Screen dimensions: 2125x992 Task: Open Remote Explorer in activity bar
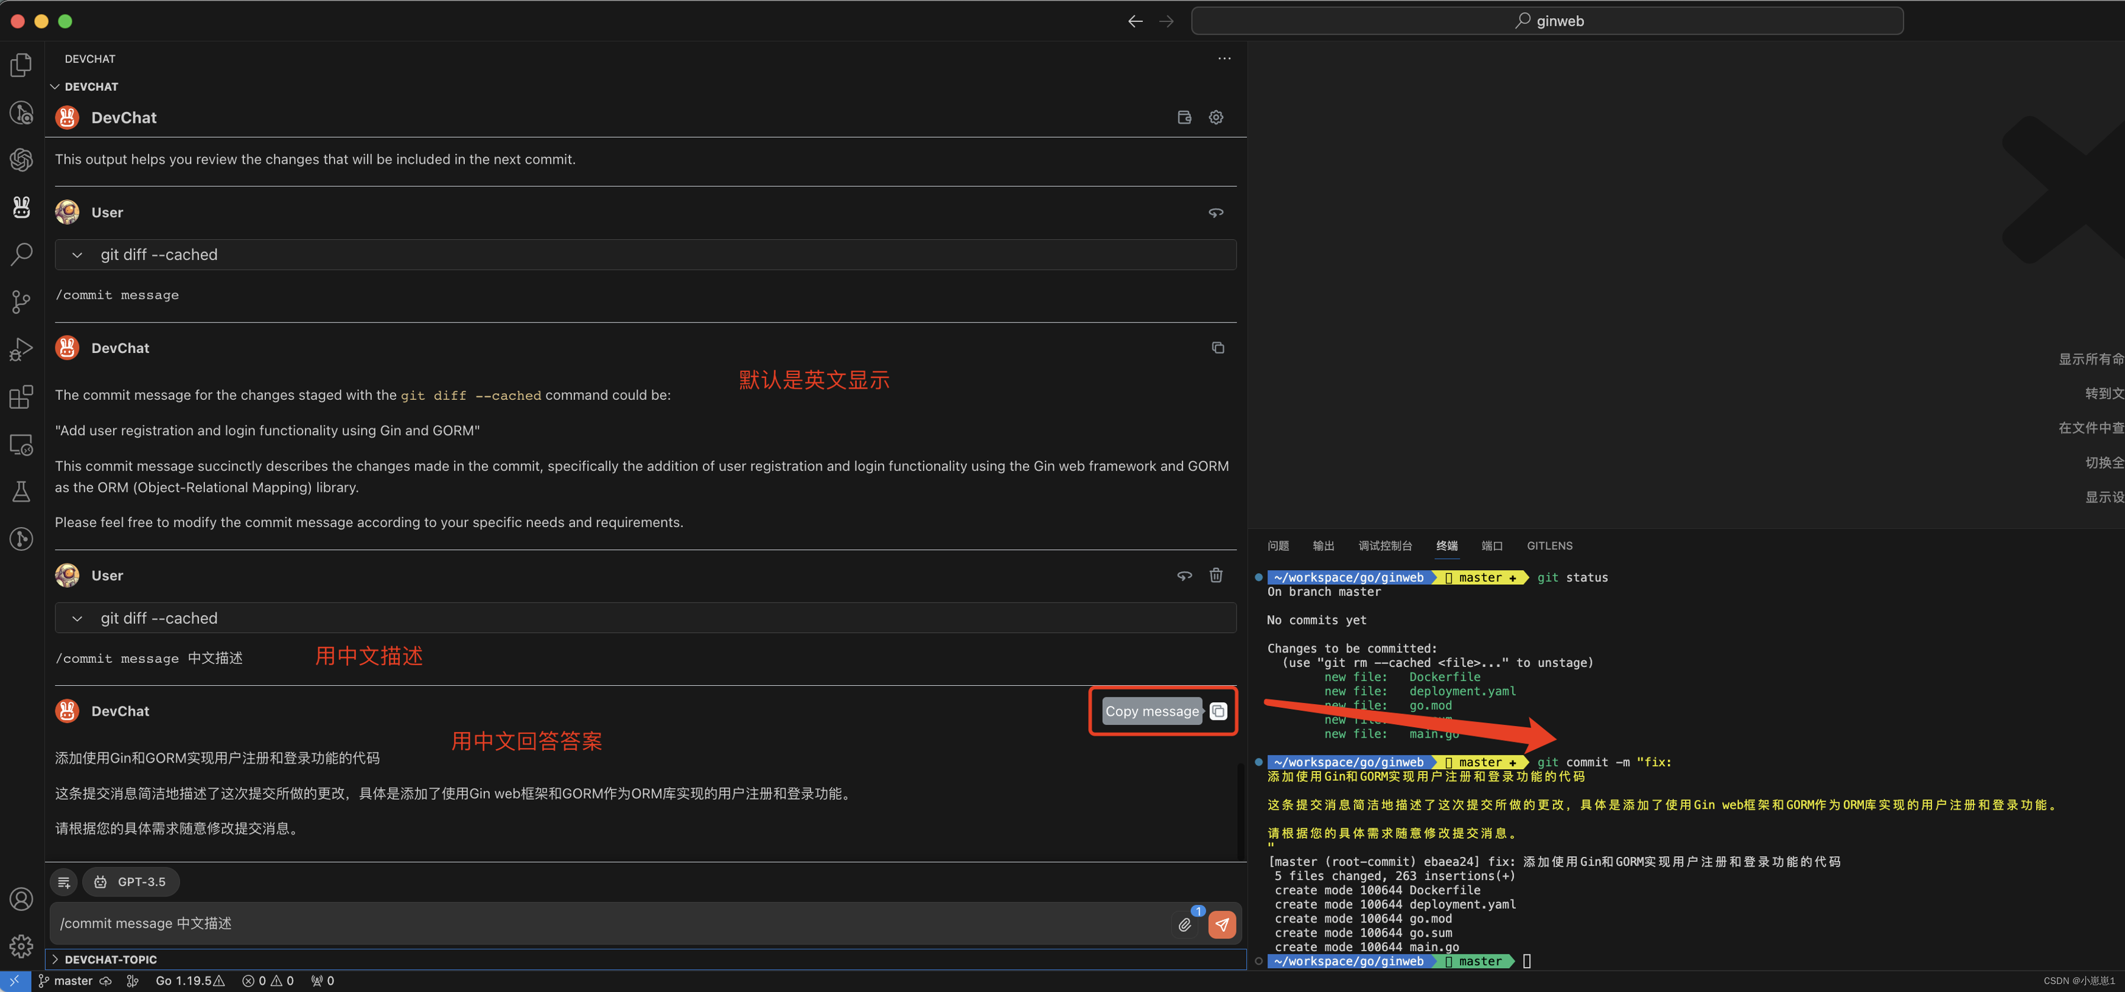21,445
